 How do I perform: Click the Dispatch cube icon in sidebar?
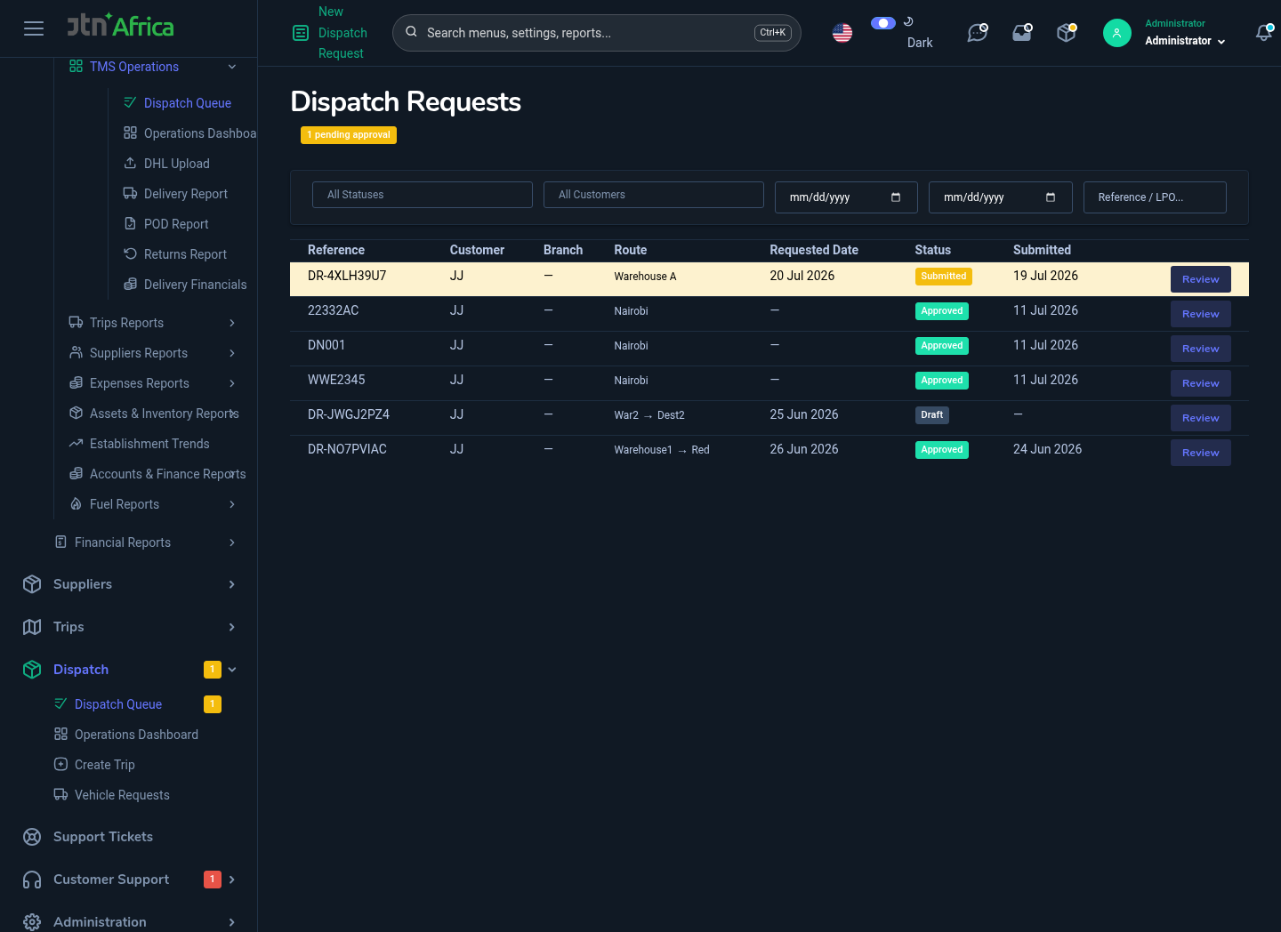(32, 670)
